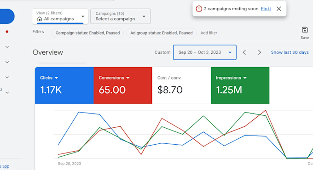Image resolution: width=313 pixels, height=170 pixels.
Task: Go to previous date range arrow
Action: [244, 52]
